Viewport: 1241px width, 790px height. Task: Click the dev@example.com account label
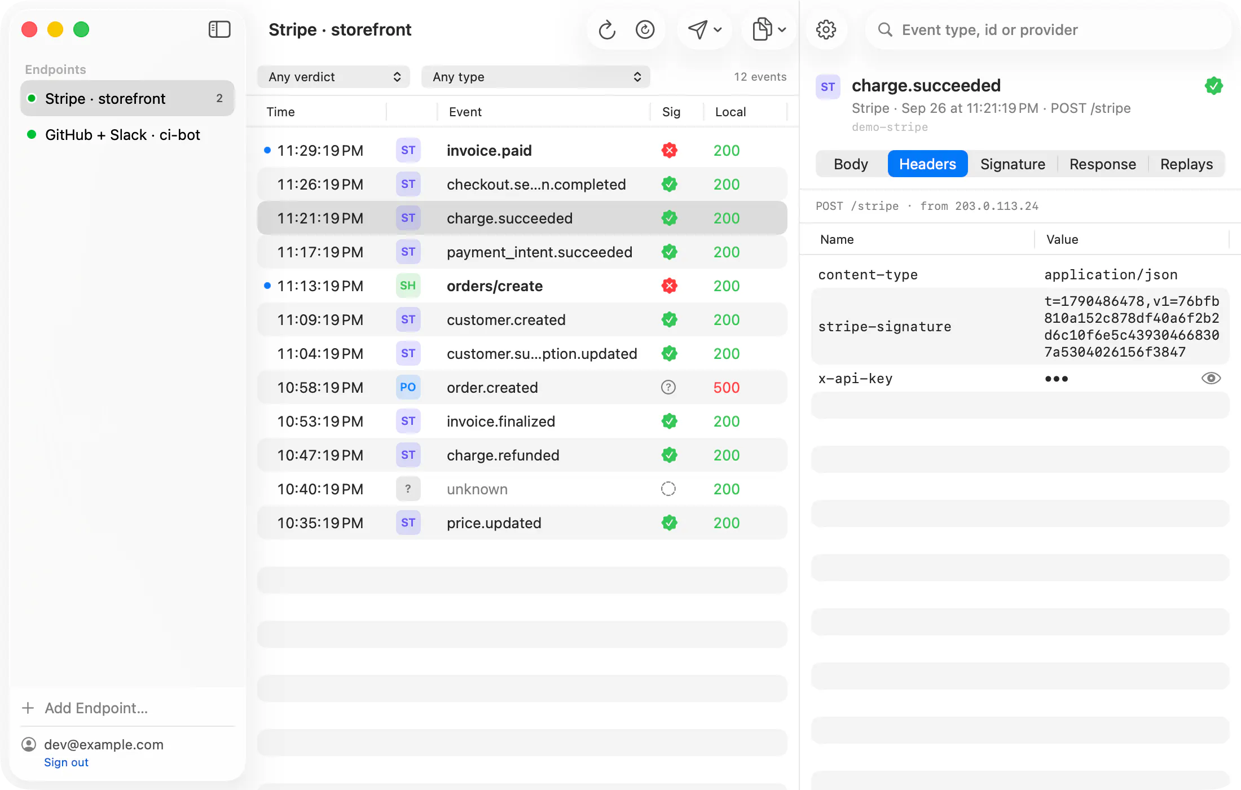pos(104,744)
